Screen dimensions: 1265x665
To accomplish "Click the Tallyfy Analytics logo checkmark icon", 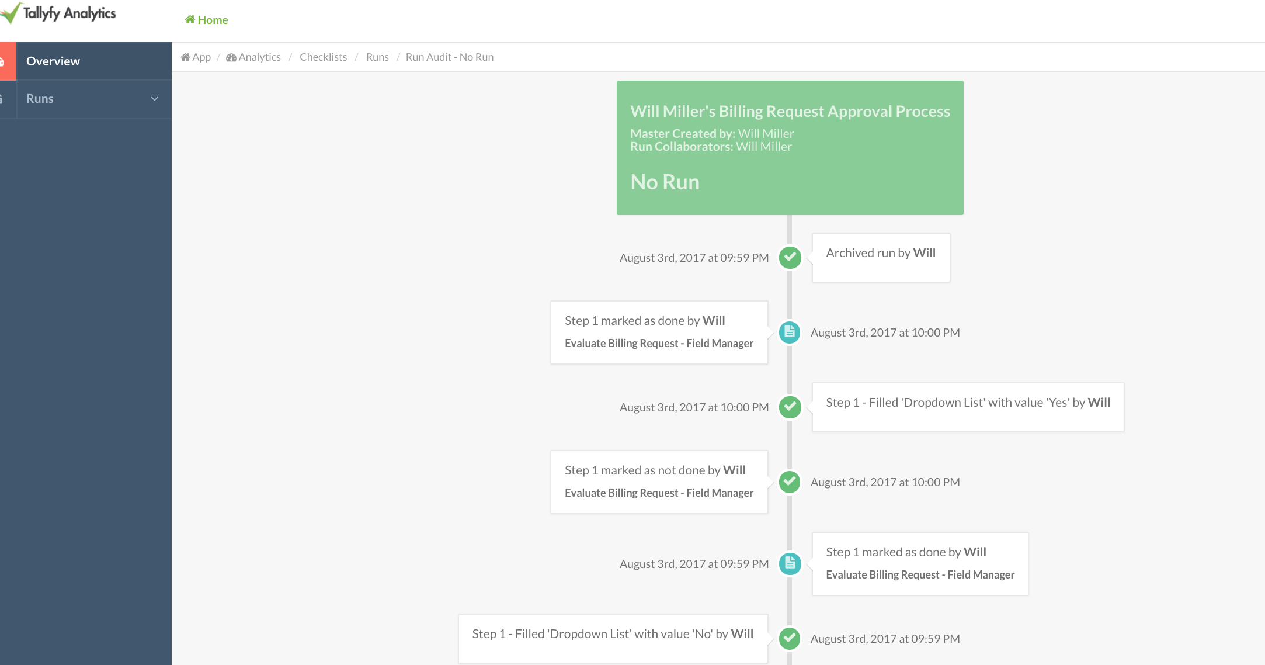I will 10,15.
